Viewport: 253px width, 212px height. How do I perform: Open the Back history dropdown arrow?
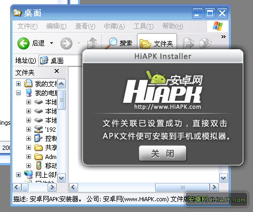pos(51,43)
